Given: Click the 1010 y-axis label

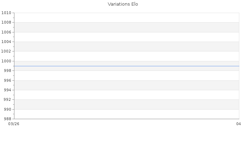Looking at the screenshot, I should [x=6, y=13].
